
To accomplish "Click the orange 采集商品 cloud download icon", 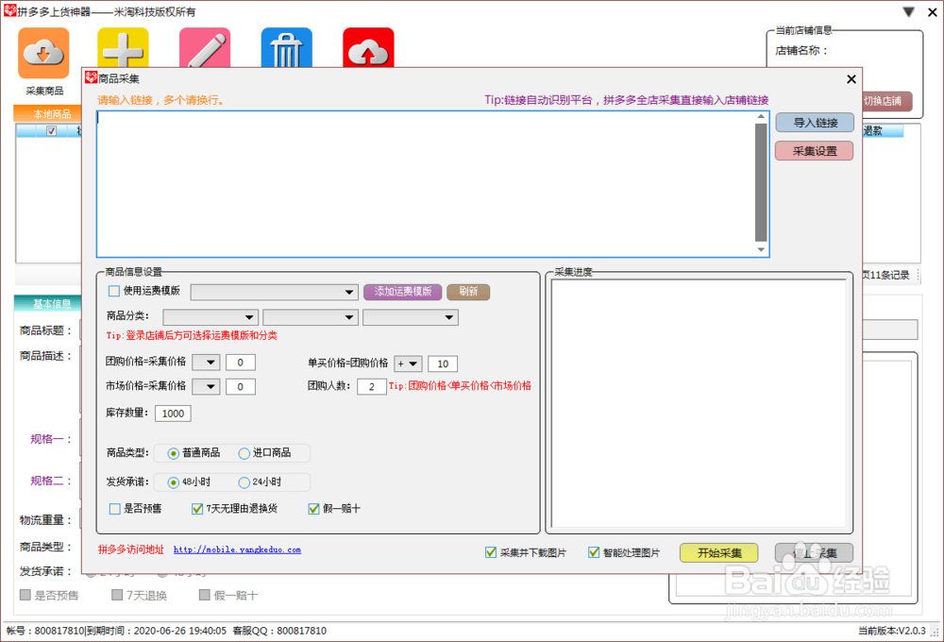I will [x=43, y=53].
